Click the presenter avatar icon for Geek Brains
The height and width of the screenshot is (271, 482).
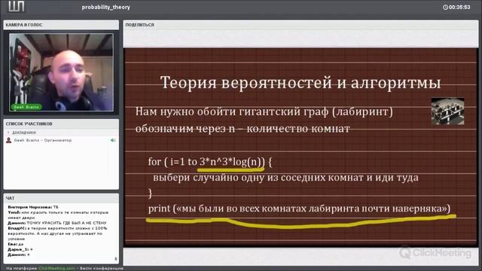coord(8,140)
